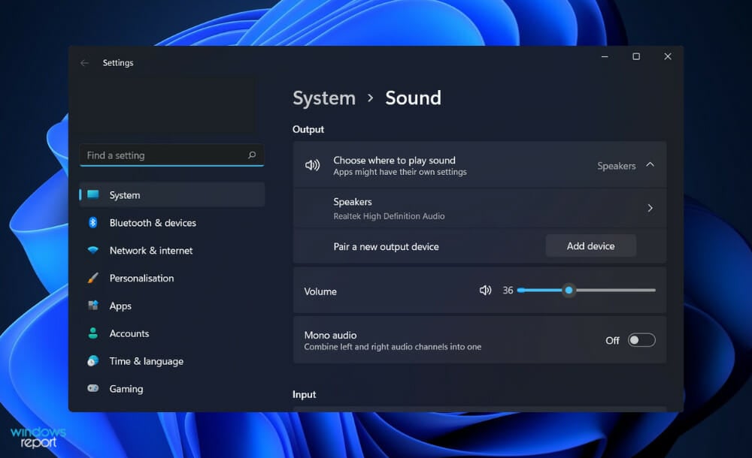The height and width of the screenshot is (458, 752).
Task: Click the Network & internet globe icon
Action: coord(93,250)
